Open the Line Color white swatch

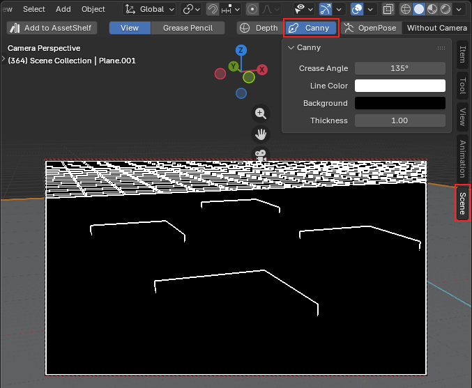400,86
